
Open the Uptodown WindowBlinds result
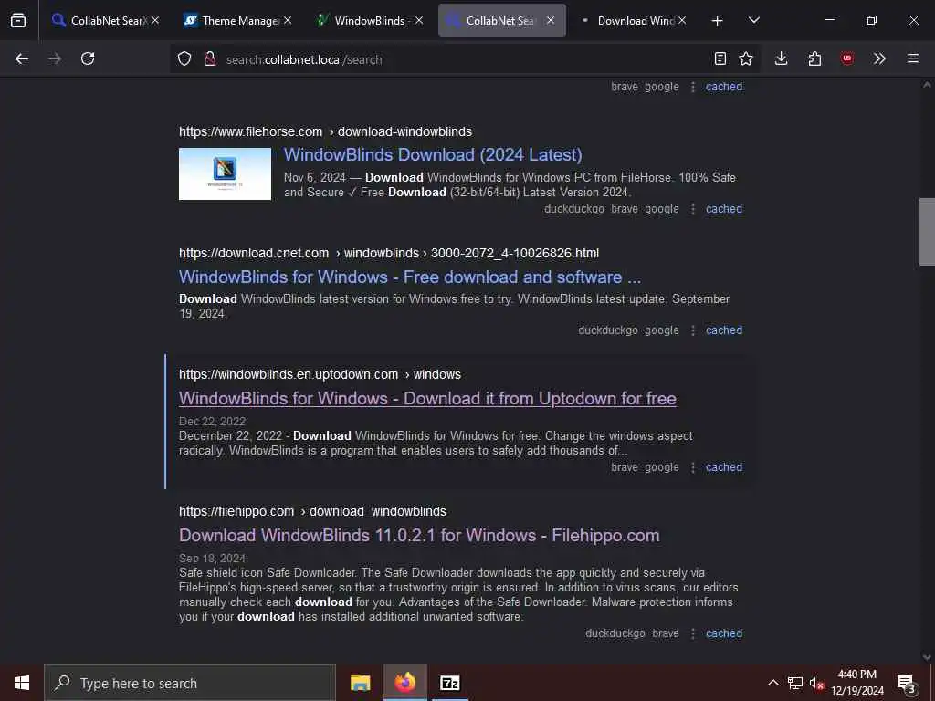point(427,399)
